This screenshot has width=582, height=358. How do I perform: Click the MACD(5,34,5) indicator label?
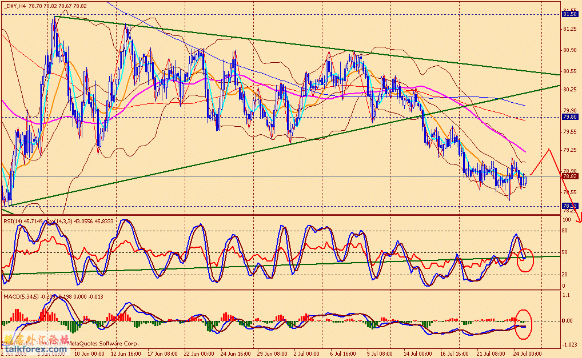point(21,296)
